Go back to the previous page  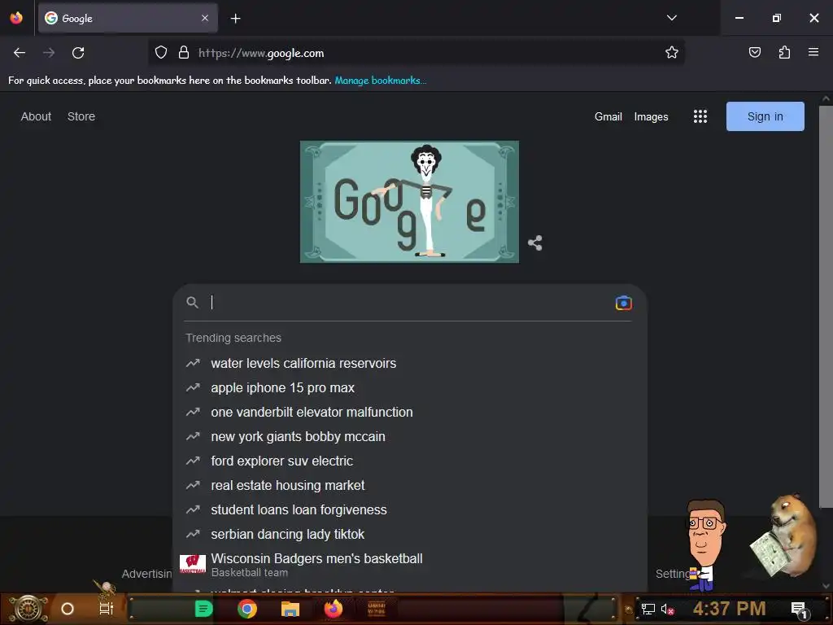[20, 53]
